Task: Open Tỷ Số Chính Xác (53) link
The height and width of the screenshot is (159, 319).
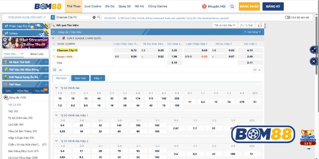Action: coord(20,118)
